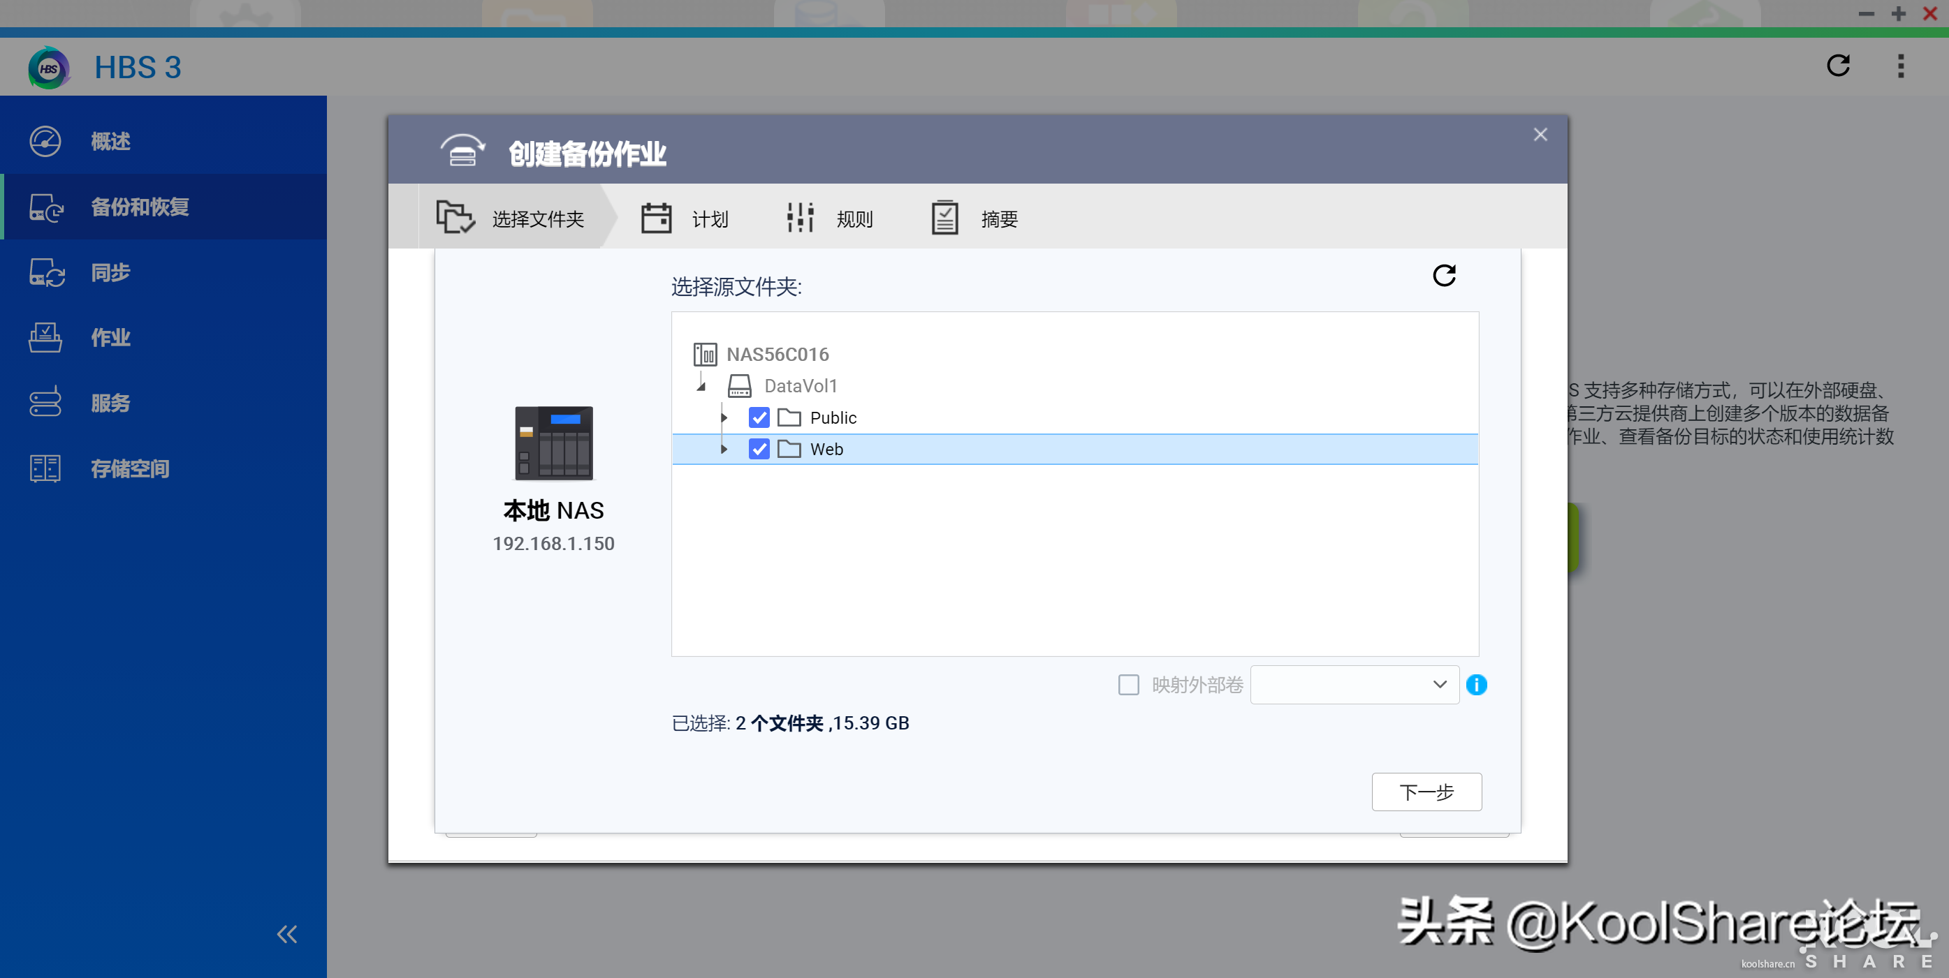The height and width of the screenshot is (978, 1949).
Task: Click the refresh icon above folder tree
Action: point(1444,275)
